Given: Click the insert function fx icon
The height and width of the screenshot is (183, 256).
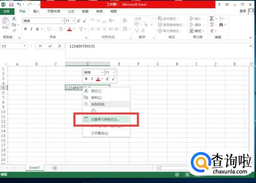Looking at the screenshot, I should click(x=59, y=46).
